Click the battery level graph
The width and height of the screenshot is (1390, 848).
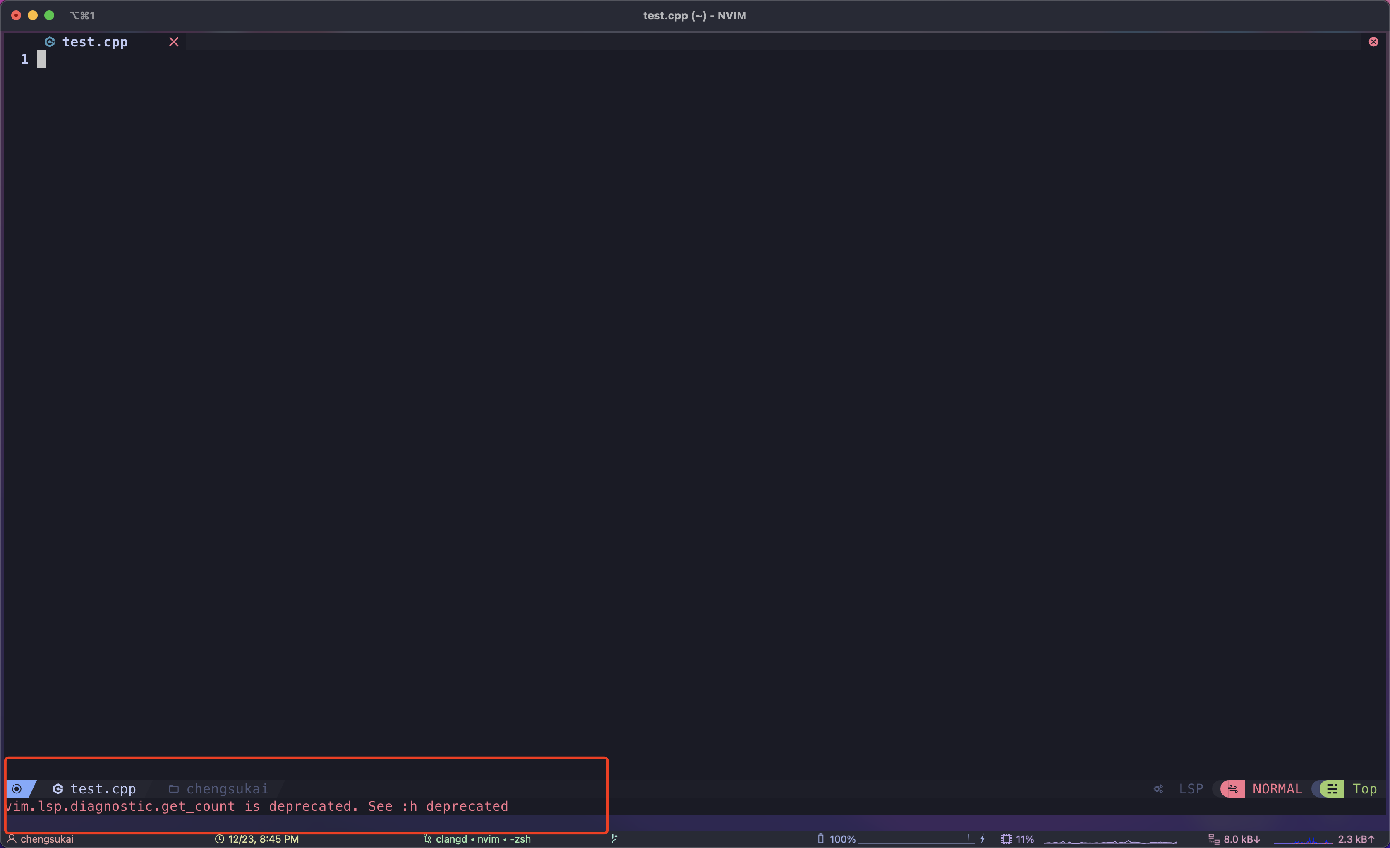click(916, 838)
